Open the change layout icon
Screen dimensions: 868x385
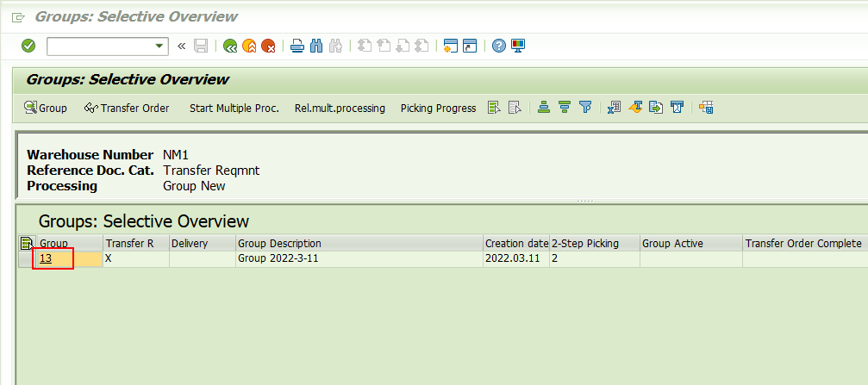click(x=706, y=108)
